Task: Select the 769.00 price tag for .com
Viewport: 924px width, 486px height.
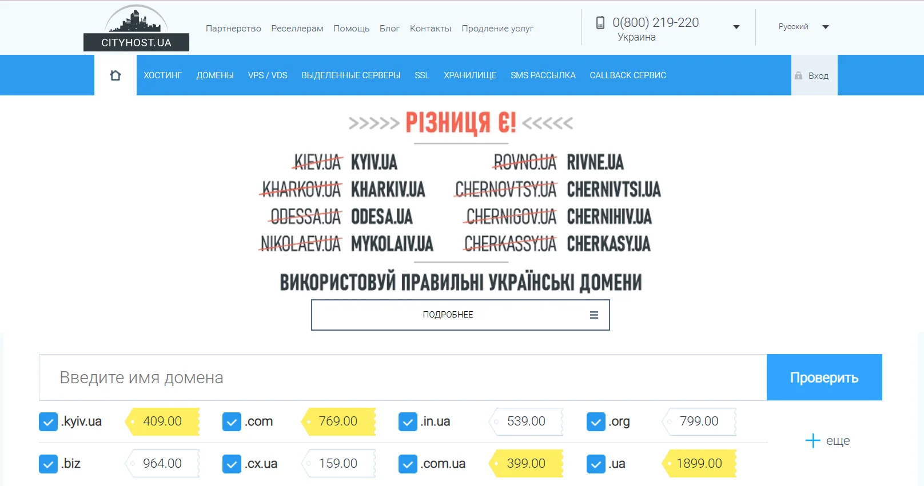Action: (338, 421)
